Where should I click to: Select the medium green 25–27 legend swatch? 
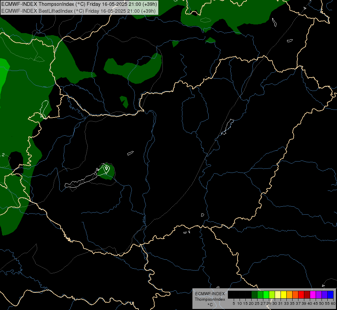point(260,294)
